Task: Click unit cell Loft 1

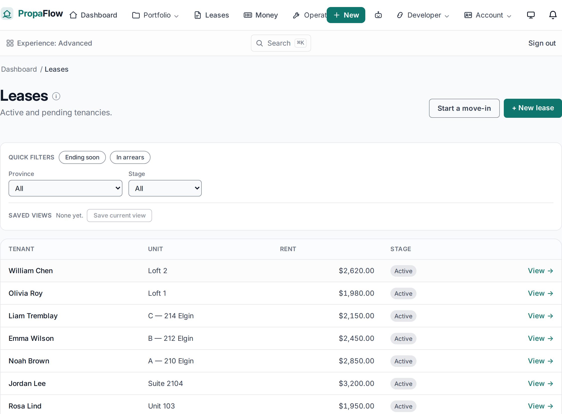Action: (157, 293)
